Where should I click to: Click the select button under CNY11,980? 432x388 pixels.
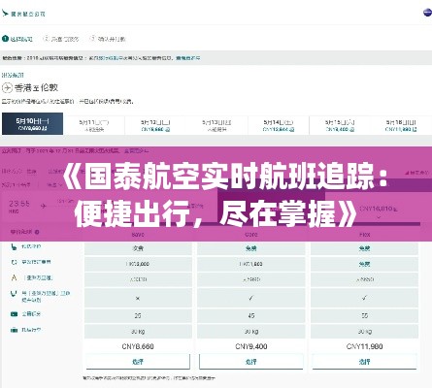[364, 362]
